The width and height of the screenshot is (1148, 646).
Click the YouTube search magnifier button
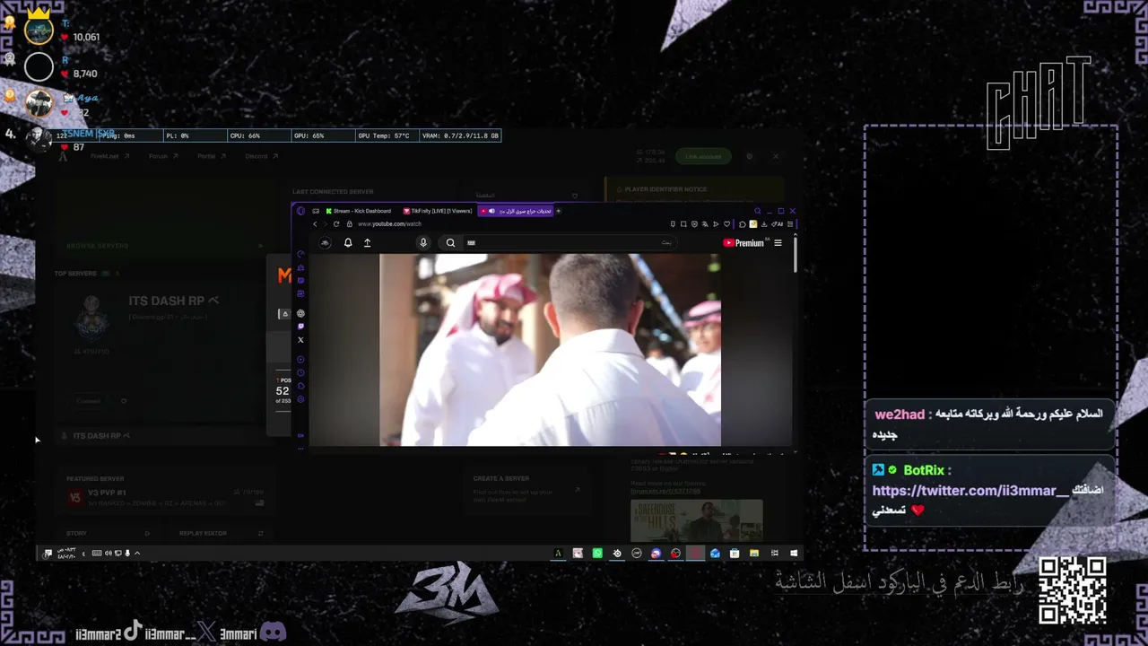click(x=450, y=242)
